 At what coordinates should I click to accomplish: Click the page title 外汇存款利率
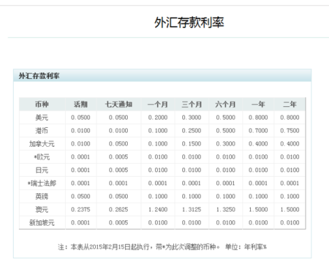point(189,22)
